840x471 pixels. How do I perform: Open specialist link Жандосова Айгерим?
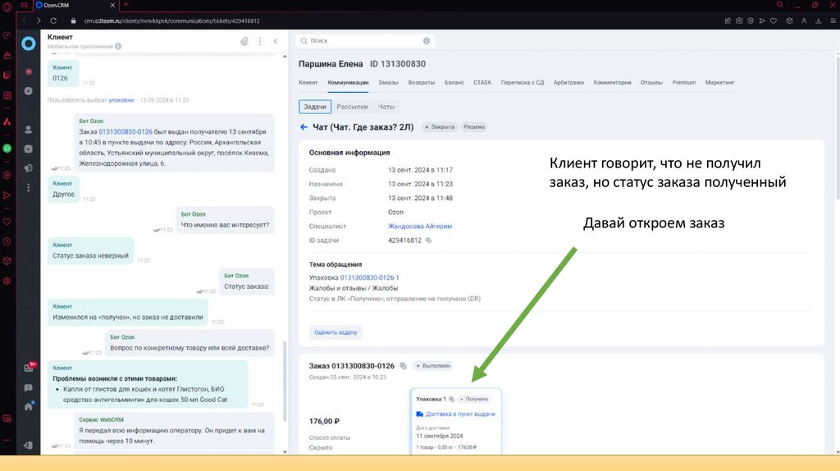[420, 226]
